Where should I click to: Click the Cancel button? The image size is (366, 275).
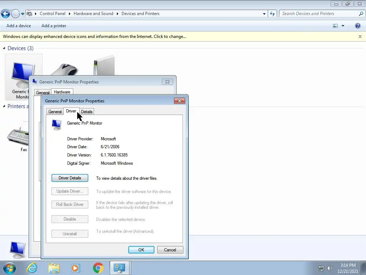click(x=170, y=250)
